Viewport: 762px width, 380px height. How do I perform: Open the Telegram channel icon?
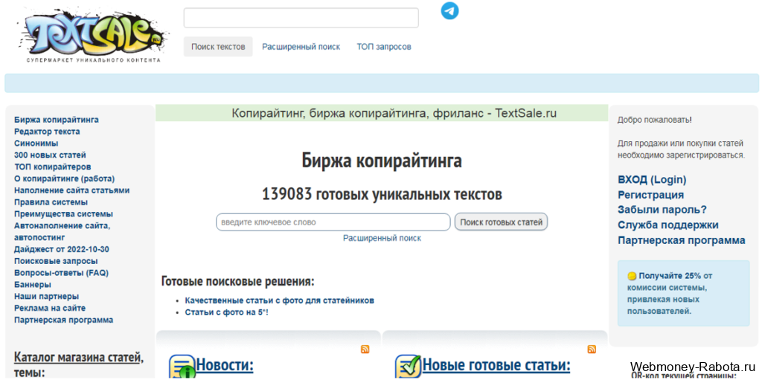[449, 11]
